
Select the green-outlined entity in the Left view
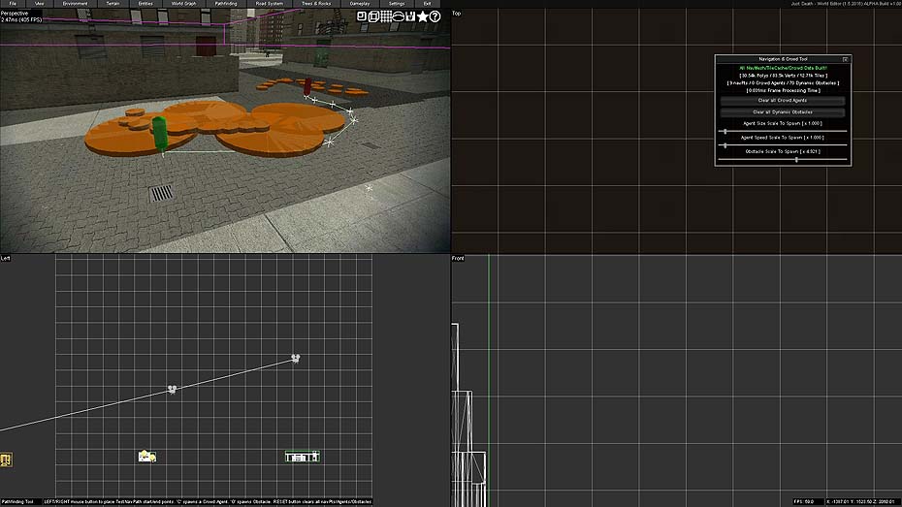(303, 456)
